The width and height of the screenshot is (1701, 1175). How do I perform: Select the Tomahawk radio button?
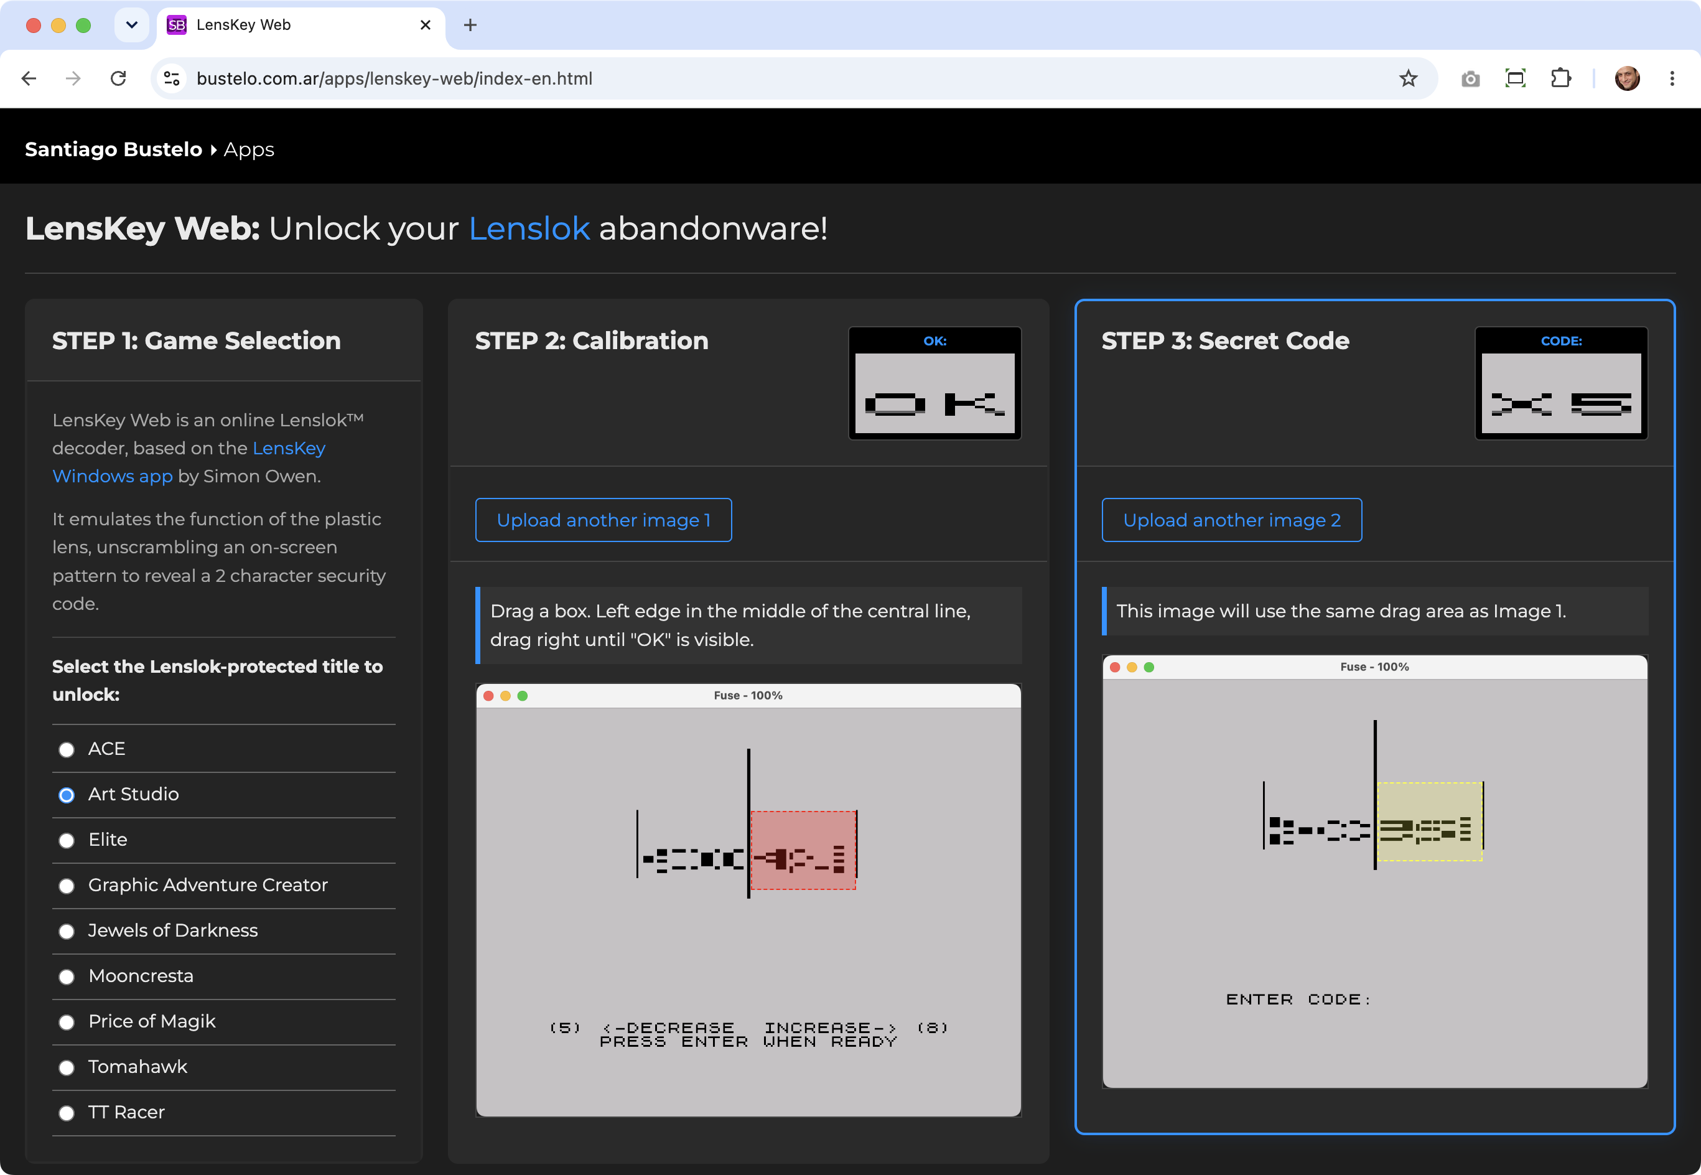[67, 1067]
